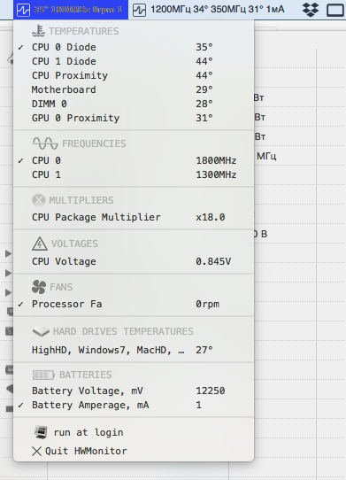Click the 28° DIMM 0 temperature value

pos(204,104)
